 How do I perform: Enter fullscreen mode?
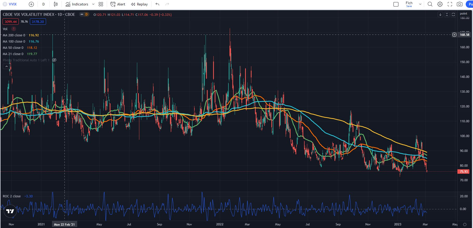pos(450,4)
